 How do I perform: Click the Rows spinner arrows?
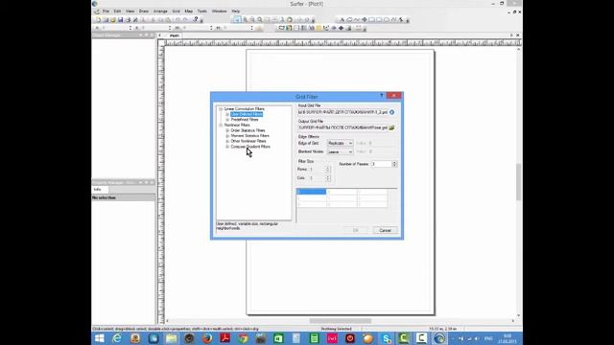tap(328, 170)
